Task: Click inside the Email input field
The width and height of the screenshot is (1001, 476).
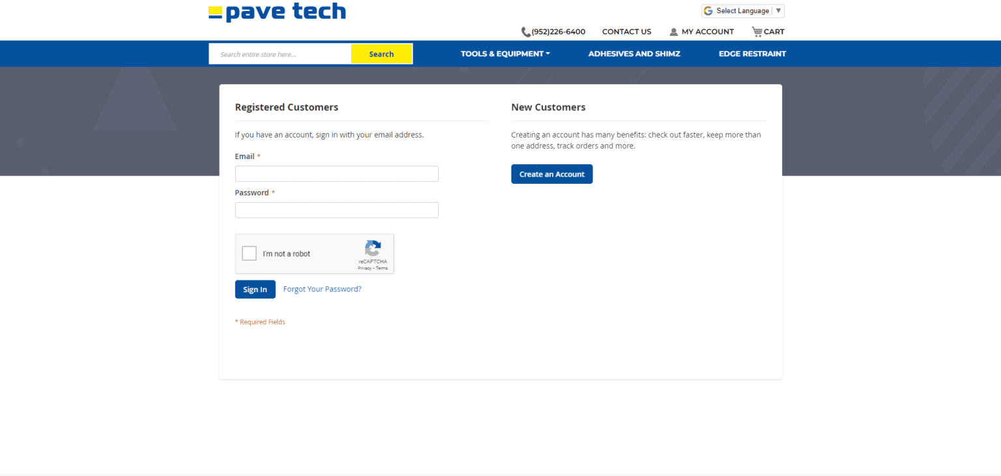Action: pyautogui.click(x=336, y=173)
